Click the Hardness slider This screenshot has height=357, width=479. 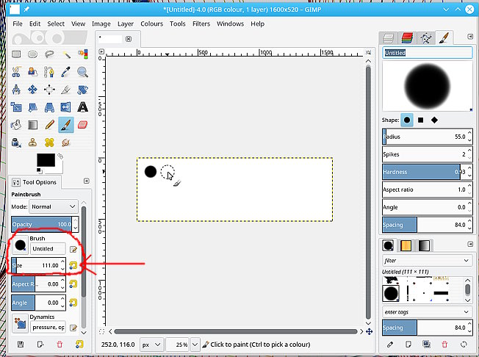(x=424, y=172)
